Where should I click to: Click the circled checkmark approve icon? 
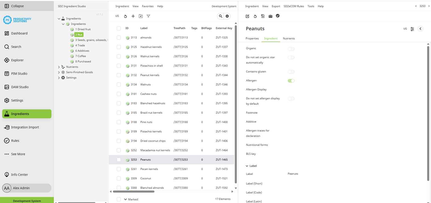pyautogui.click(x=278, y=16)
